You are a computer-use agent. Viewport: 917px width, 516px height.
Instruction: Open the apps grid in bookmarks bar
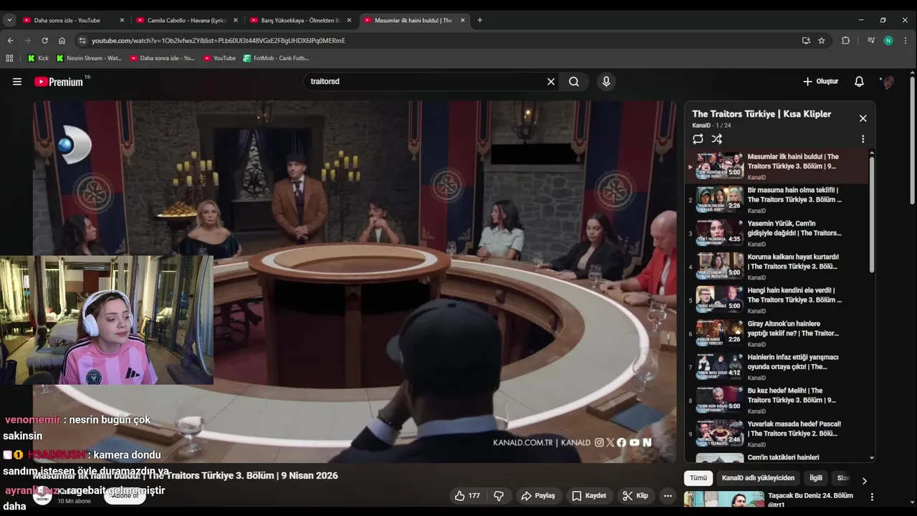(x=9, y=58)
